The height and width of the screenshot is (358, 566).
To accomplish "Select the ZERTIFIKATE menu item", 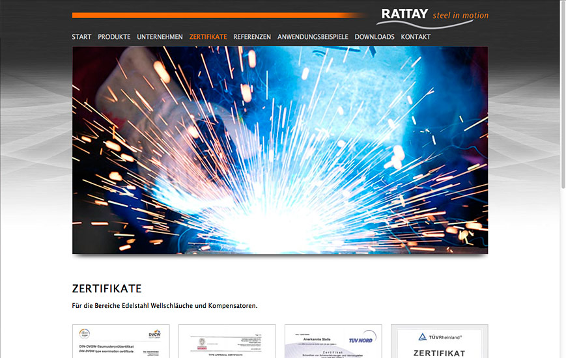I will tap(208, 37).
